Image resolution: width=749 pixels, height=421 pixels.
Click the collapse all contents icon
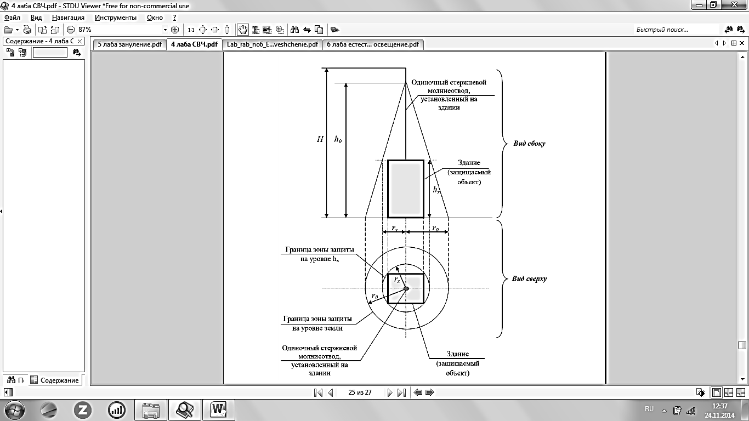coord(22,53)
